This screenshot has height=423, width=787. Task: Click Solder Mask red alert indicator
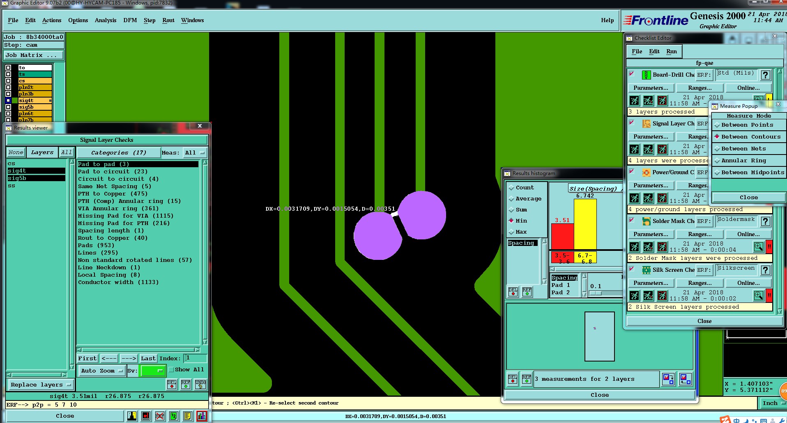(769, 247)
